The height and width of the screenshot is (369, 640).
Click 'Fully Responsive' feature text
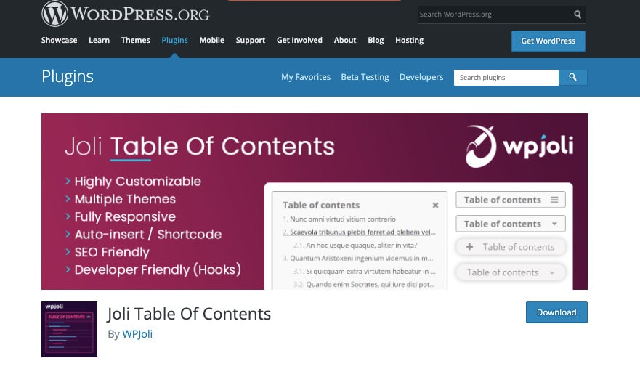(x=125, y=216)
